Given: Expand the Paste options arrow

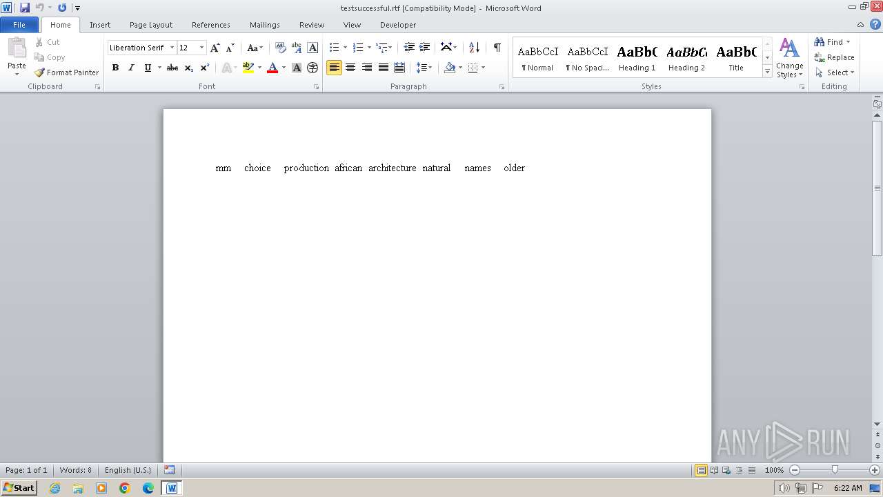Looking at the screenshot, I should 17,74.
